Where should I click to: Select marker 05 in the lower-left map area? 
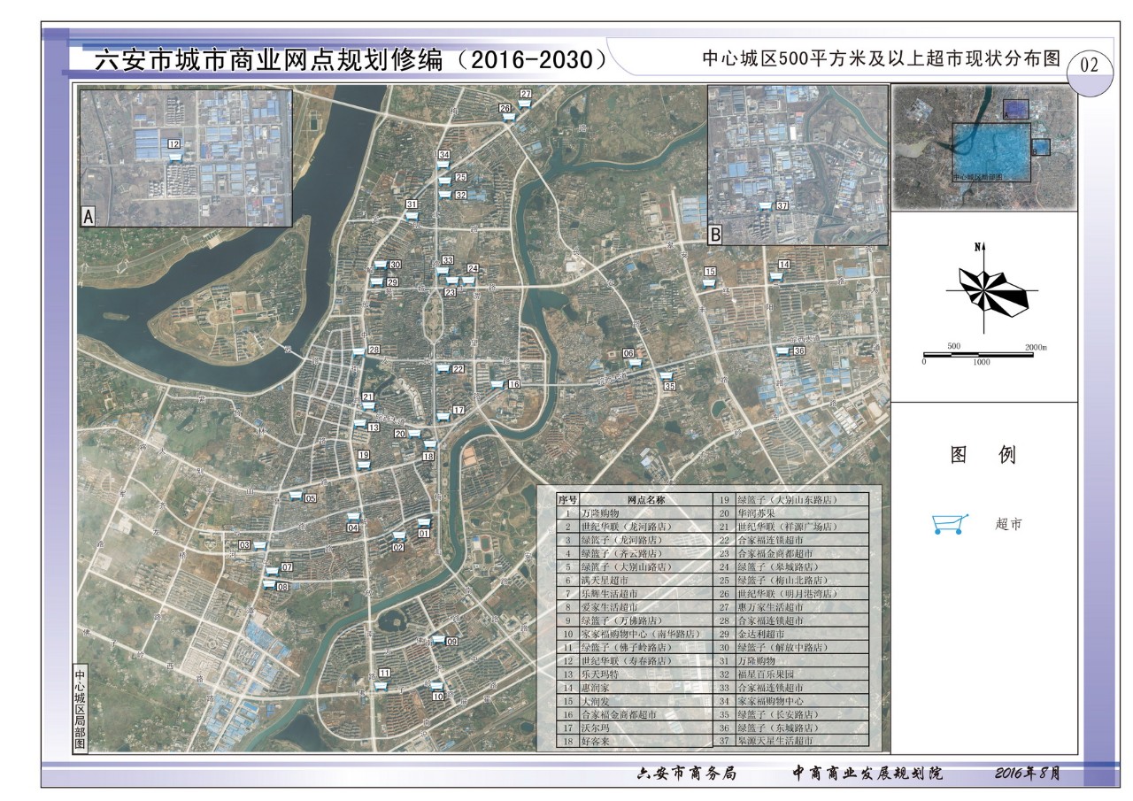[x=310, y=497]
